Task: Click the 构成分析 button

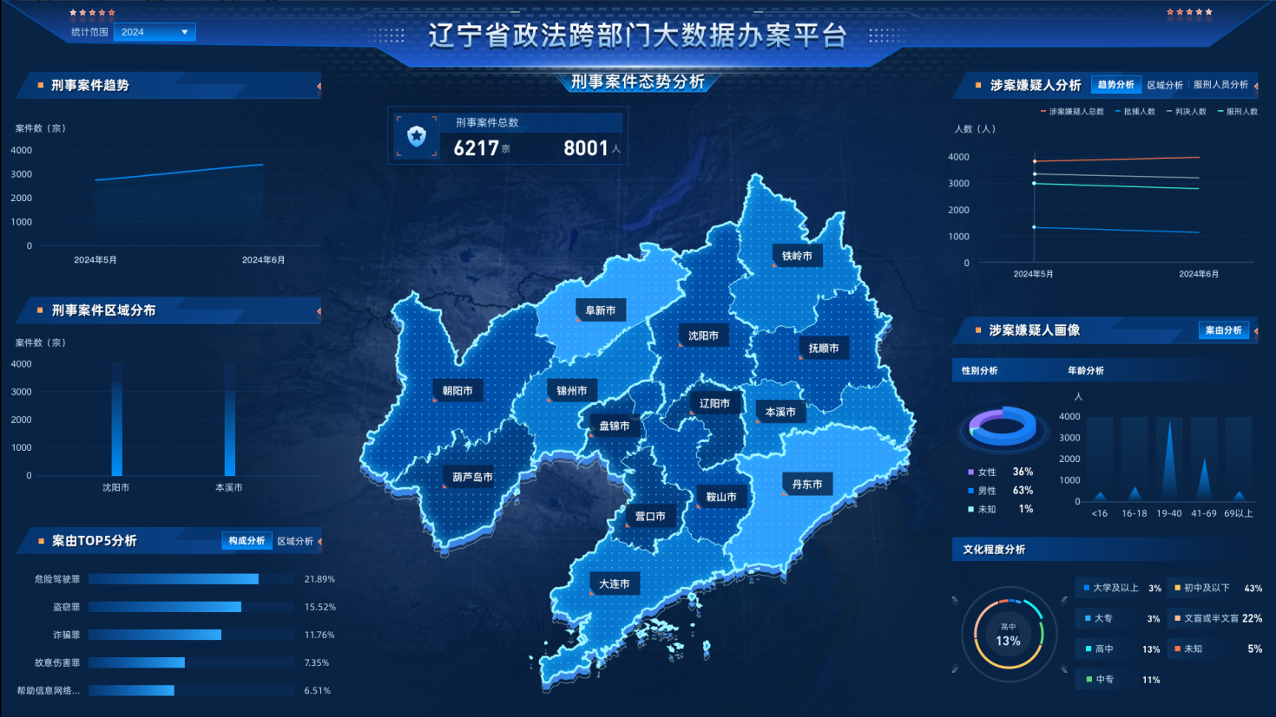Action: (x=247, y=541)
